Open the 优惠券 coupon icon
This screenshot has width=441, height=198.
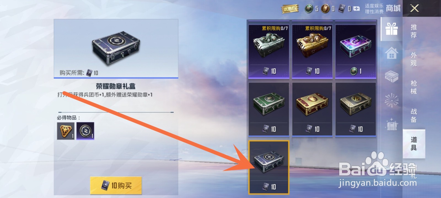[290, 9]
